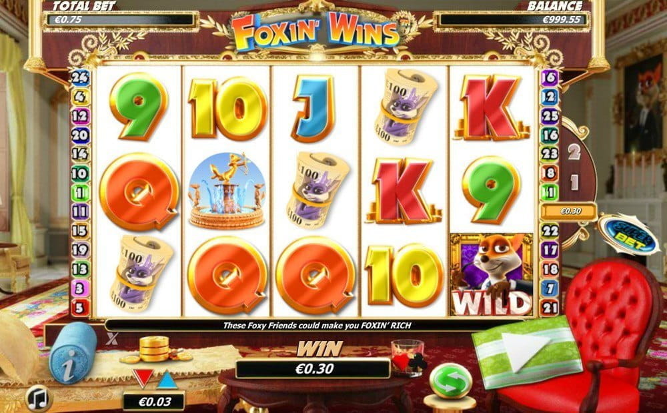Select Super Bet level 1
The height and width of the screenshot is (413, 667).
pos(574,182)
